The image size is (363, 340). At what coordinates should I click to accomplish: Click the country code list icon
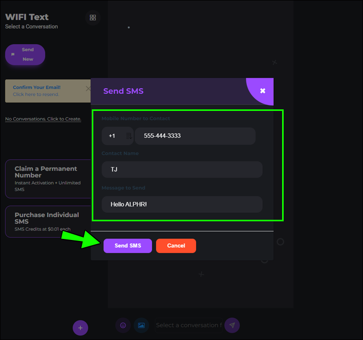[x=128, y=136]
